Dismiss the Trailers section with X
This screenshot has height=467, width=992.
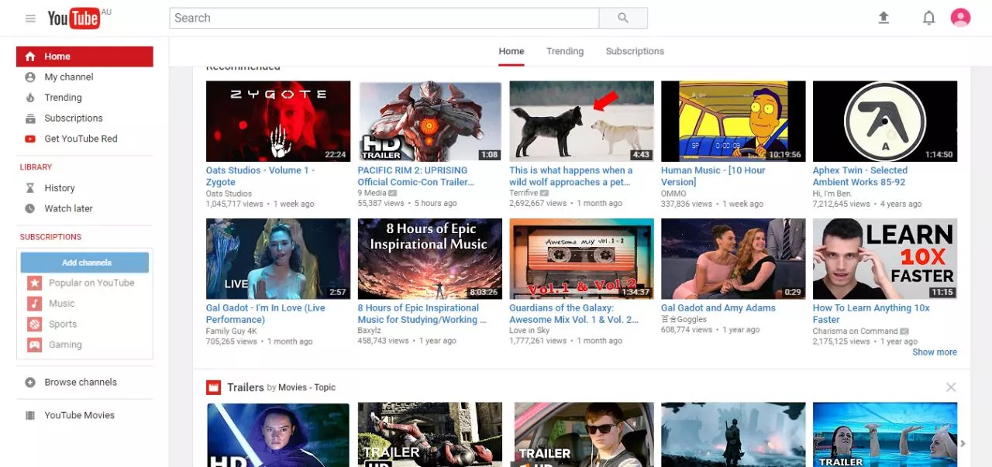pyautogui.click(x=951, y=387)
